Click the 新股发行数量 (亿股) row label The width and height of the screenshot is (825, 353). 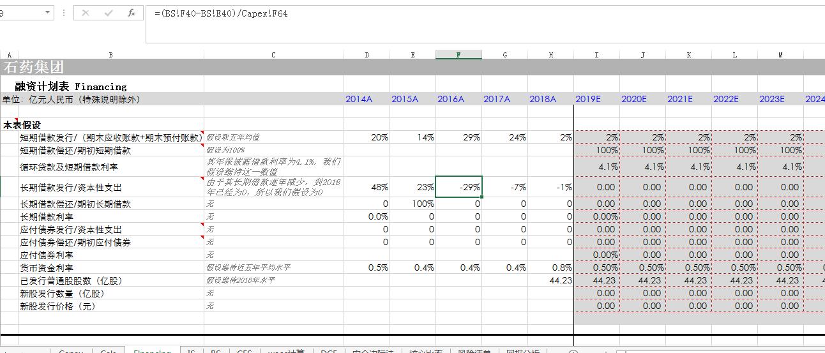(x=62, y=294)
